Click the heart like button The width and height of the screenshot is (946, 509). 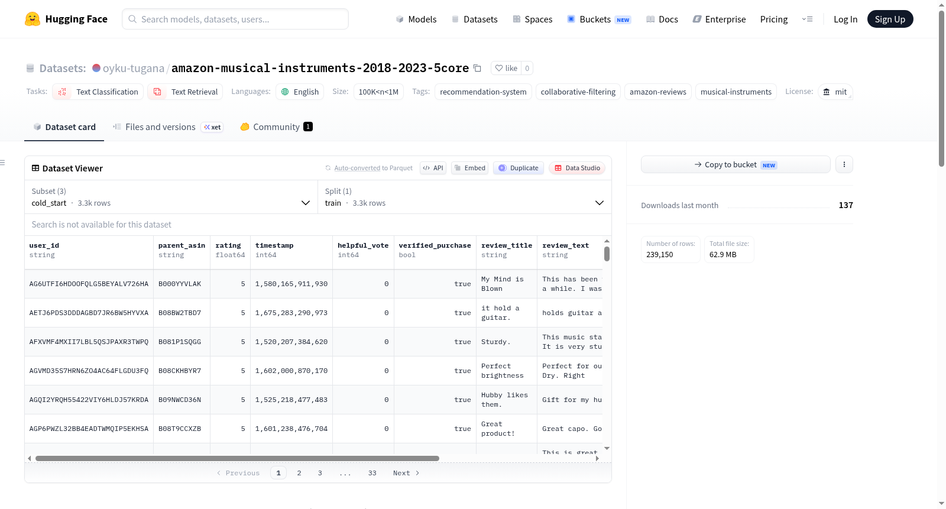tap(506, 68)
